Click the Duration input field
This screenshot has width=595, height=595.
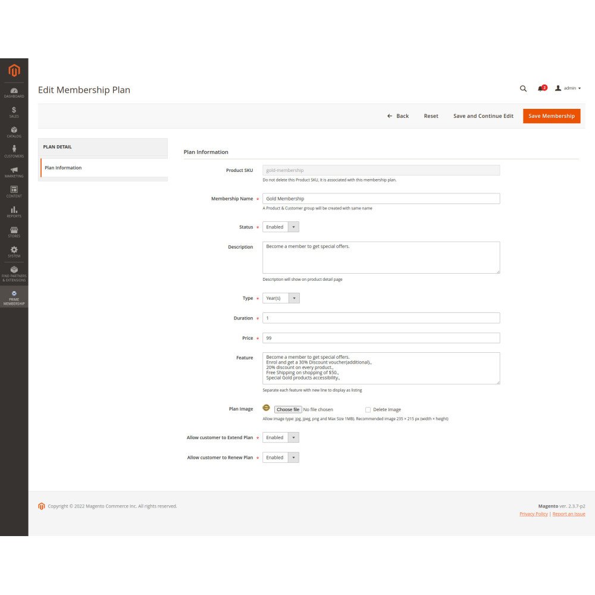(x=381, y=318)
